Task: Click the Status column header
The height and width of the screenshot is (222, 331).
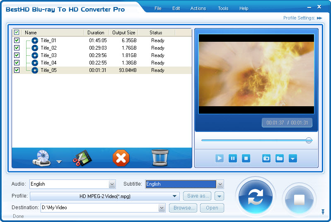Action: (x=156, y=33)
